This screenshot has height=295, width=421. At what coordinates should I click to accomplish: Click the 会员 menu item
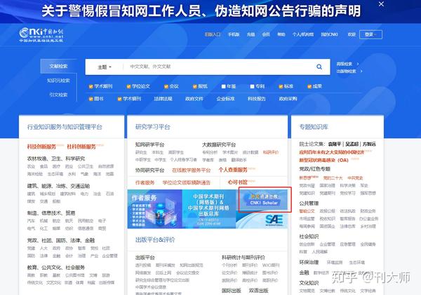(x=266, y=34)
